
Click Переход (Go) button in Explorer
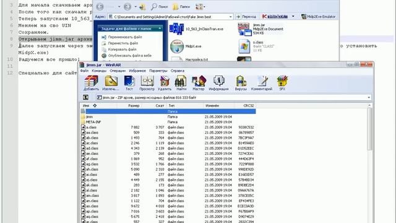point(246,17)
